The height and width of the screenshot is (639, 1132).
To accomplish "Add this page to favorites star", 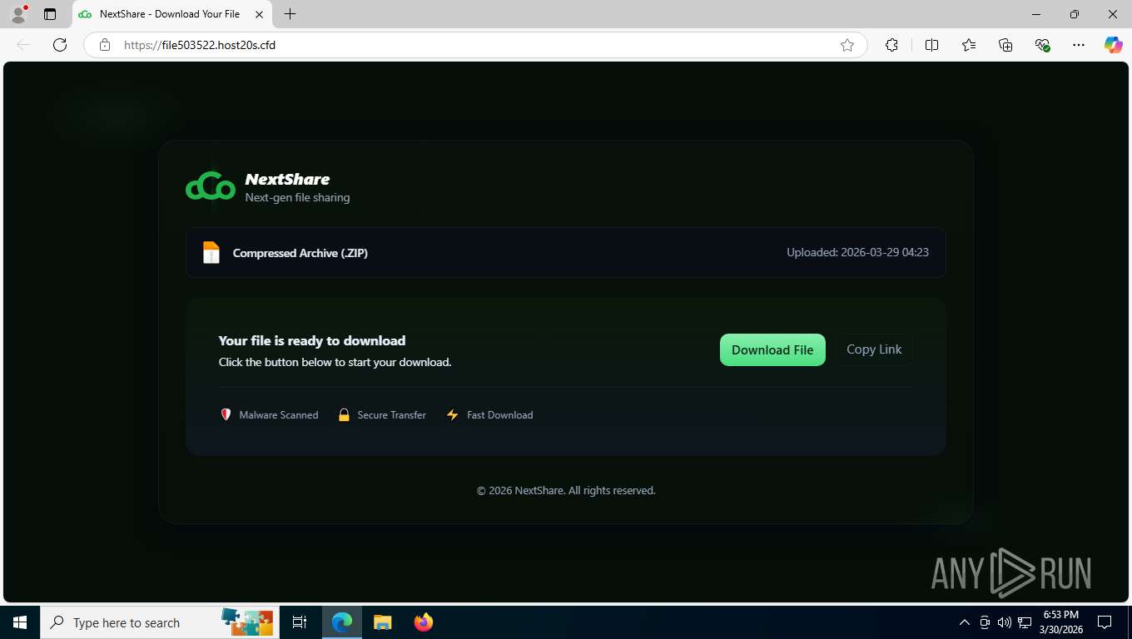I will coord(847,45).
